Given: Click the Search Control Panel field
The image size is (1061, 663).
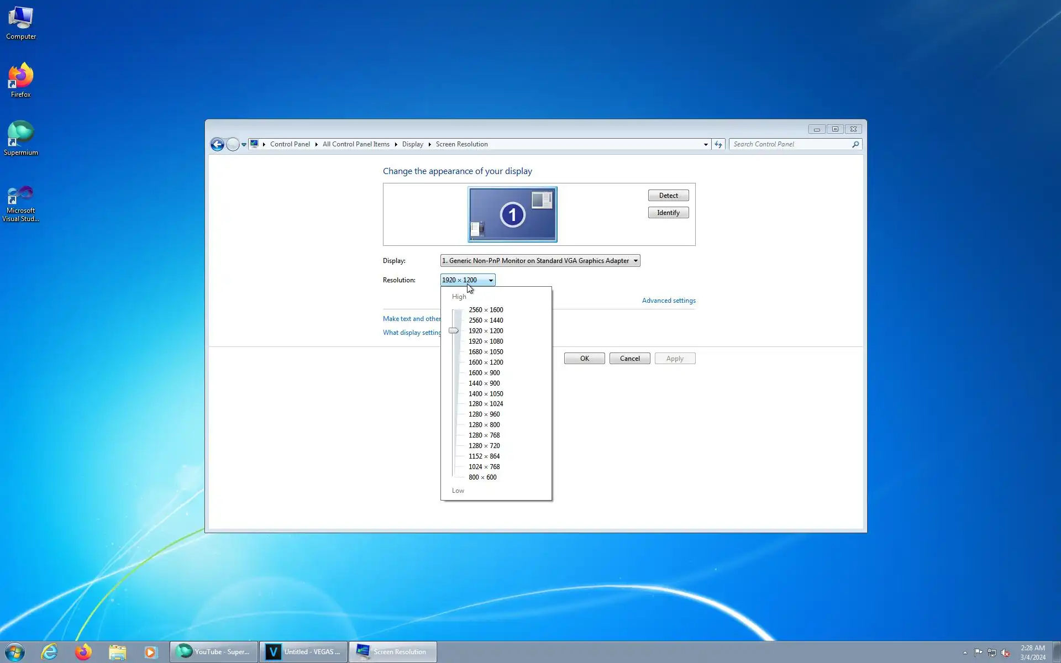Looking at the screenshot, I should (790, 144).
